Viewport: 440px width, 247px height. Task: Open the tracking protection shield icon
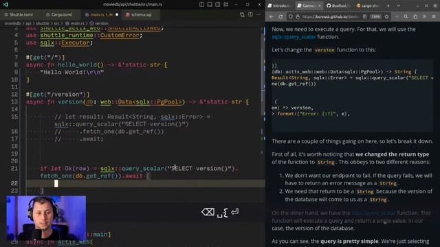tap(291, 16)
